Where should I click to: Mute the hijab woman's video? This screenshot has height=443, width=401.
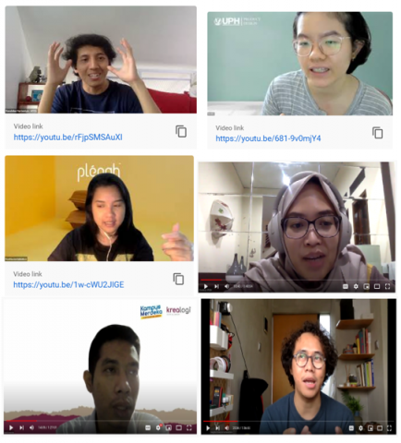[x=226, y=287]
